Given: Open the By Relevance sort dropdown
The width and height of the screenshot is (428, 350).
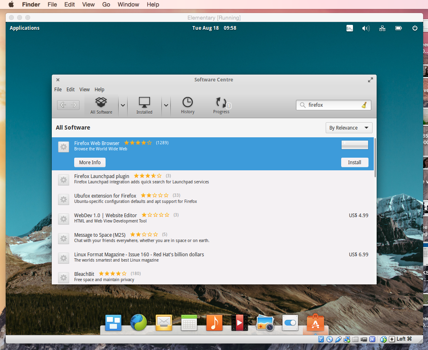Looking at the screenshot, I should [x=349, y=128].
